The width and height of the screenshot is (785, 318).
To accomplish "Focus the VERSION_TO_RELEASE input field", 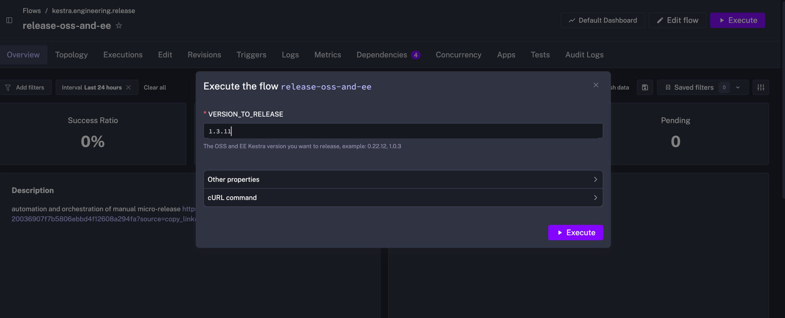I will pyautogui.click(x=403, y=131).
